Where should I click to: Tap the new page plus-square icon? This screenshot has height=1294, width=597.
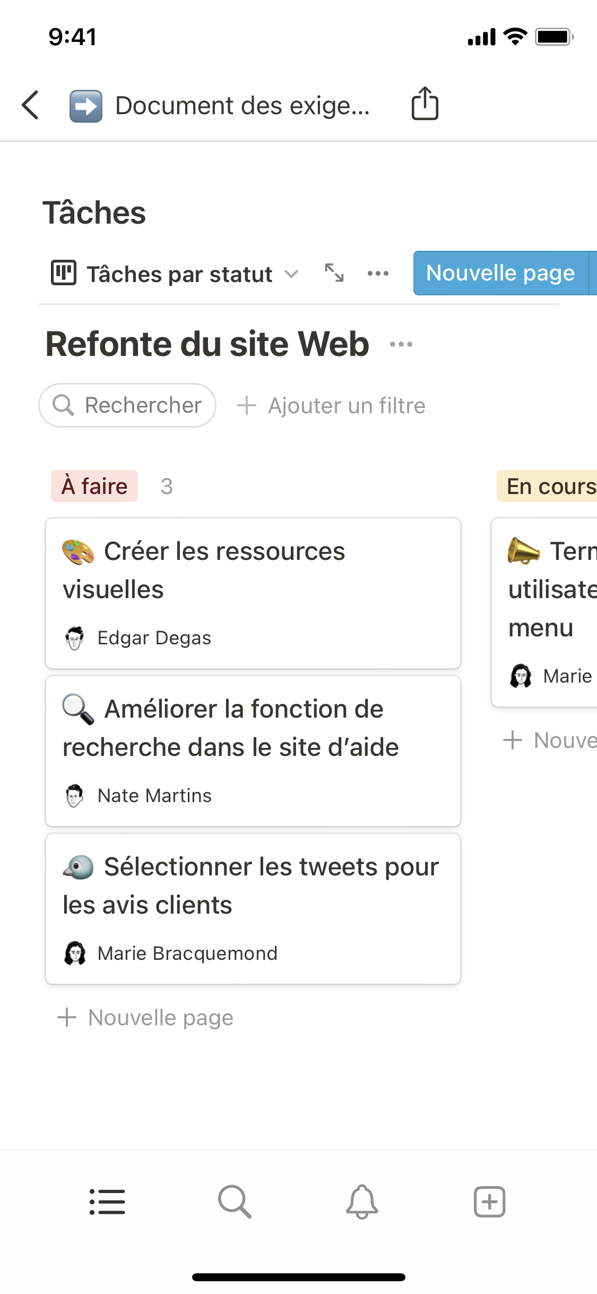point(489,1202)
